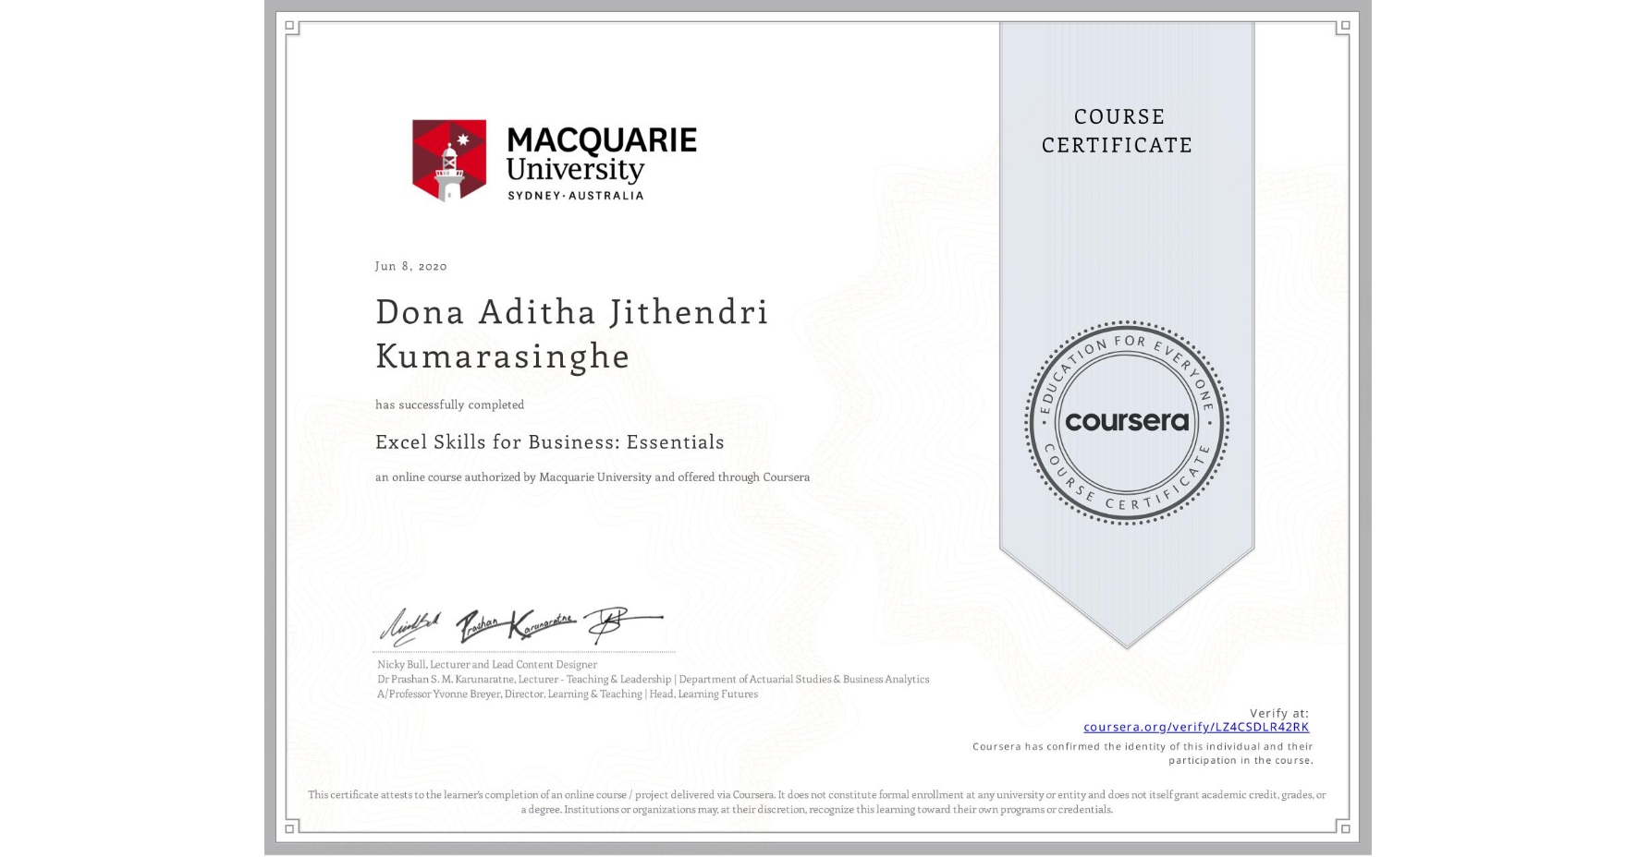
Task: Click the Sydney Australia tagline text
Action: tap(576, 196)
